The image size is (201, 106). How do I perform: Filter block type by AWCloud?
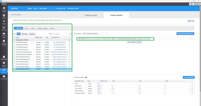(24, 34)
